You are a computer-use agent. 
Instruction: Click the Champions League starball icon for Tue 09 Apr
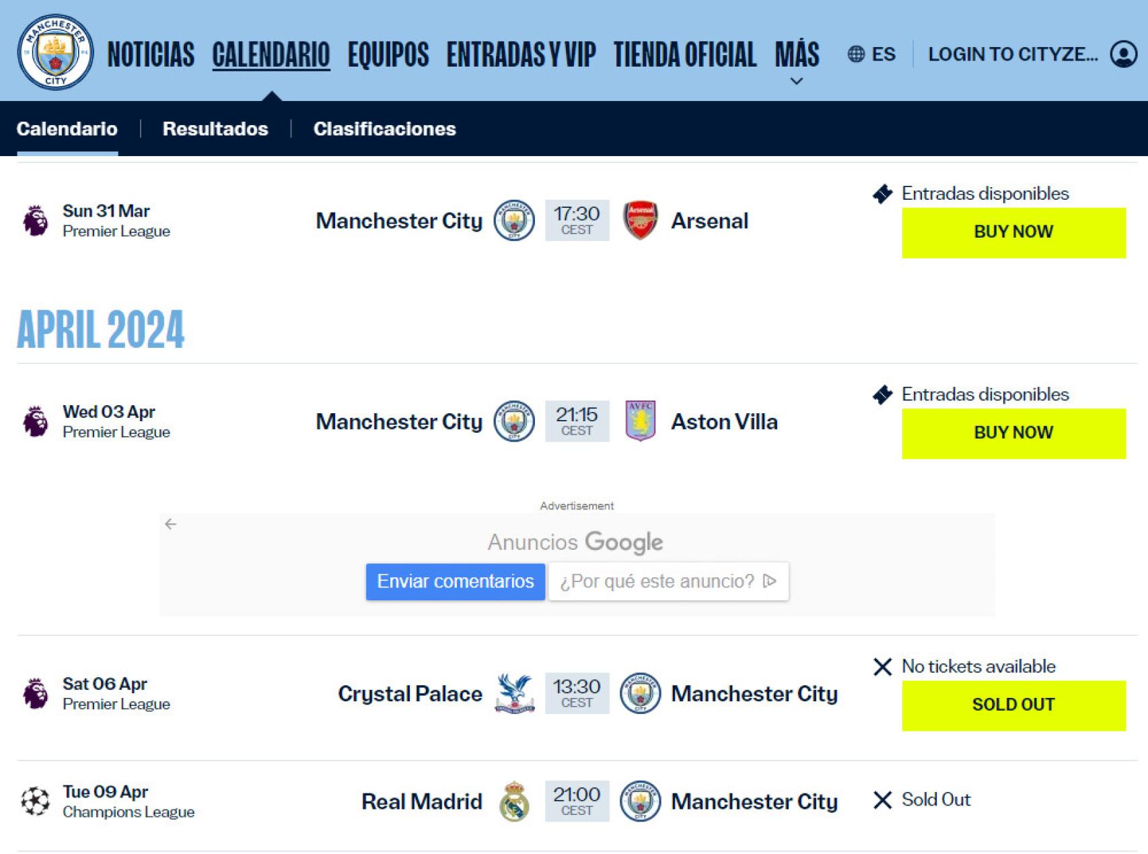pyautogui.click(x=36, y=800)
